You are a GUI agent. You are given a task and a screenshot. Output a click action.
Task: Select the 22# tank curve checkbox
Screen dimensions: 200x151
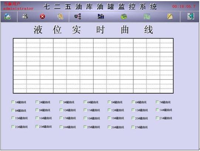pos(13,127)
